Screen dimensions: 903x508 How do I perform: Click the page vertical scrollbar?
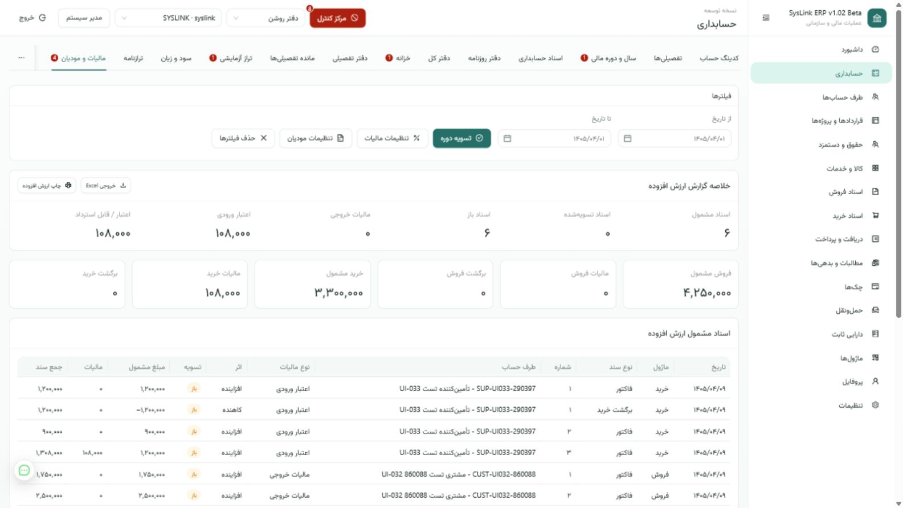tap(899, 164)
